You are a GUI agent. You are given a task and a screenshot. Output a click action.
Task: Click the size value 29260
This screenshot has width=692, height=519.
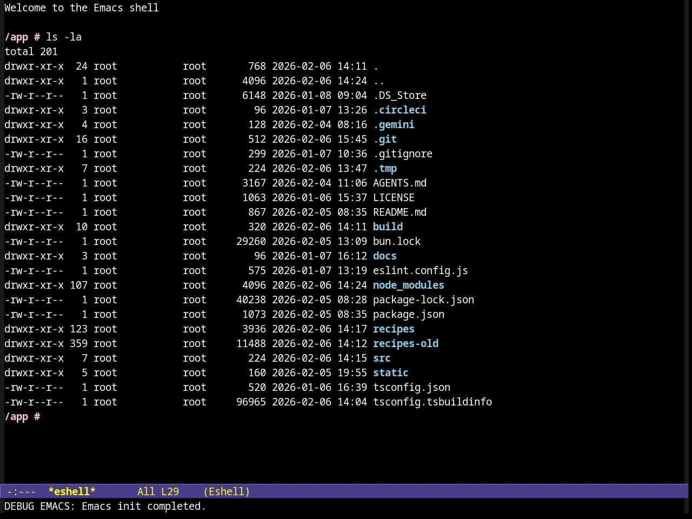[x=251, y=241]
